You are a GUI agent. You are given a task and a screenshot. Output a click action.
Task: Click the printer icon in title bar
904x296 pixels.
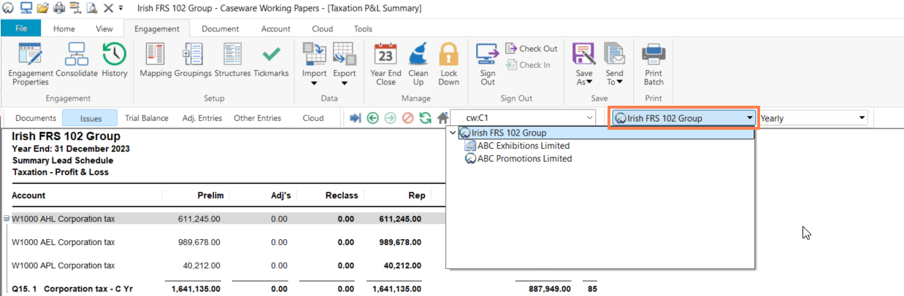[x=59, y=8]
